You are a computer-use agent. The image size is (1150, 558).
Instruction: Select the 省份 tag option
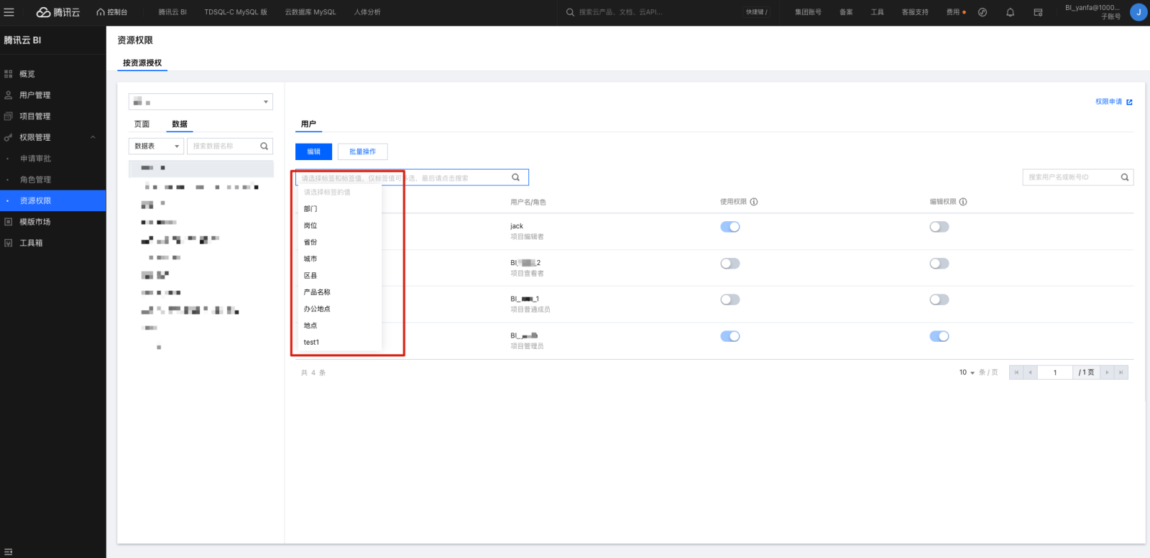click(339, 242)
